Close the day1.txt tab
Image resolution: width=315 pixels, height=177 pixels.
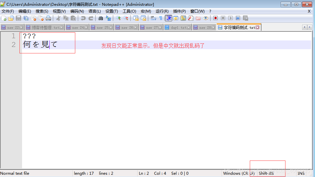pos(188,28)
